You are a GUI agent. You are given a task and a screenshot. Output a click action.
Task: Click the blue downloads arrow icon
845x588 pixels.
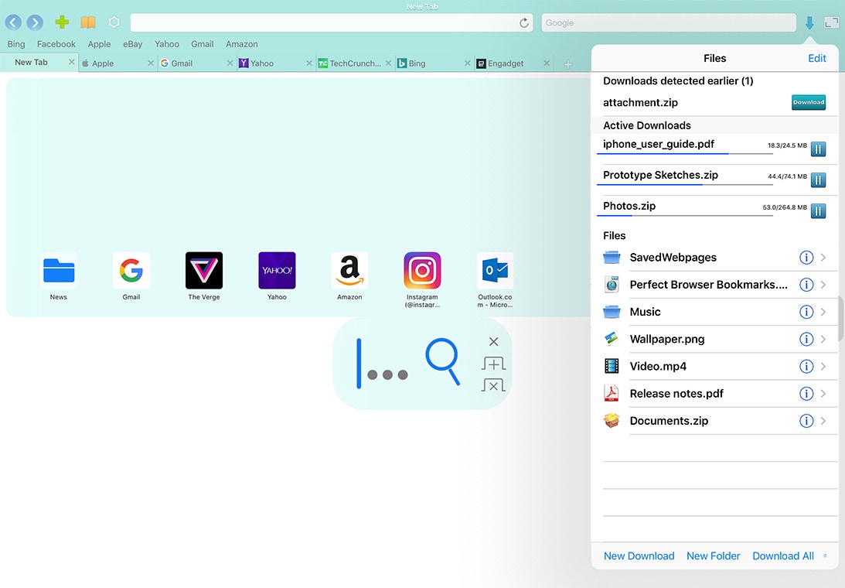(x=809, y=23)
